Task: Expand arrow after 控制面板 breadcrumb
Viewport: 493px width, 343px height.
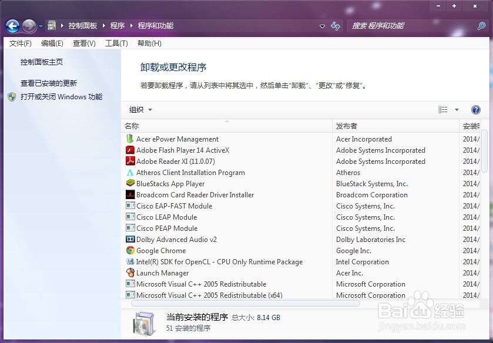Action: pos(104,25)
